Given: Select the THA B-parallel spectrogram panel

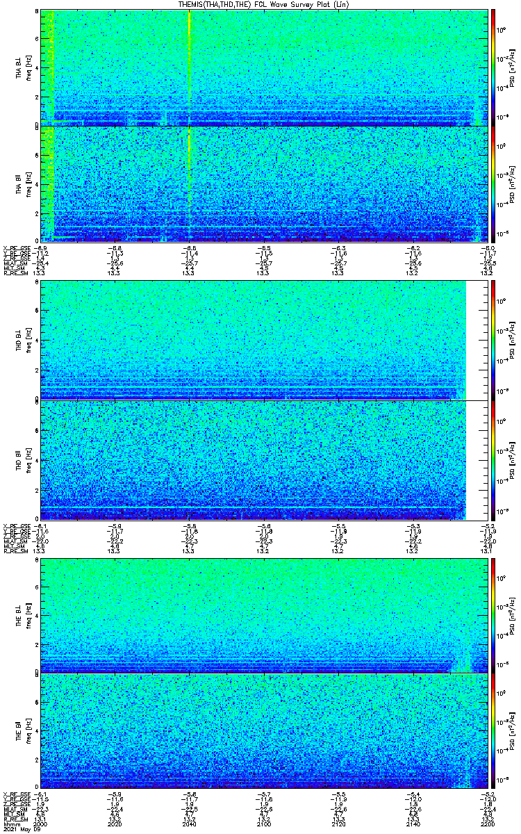Looking at the screenshot, I should [265, 183].
